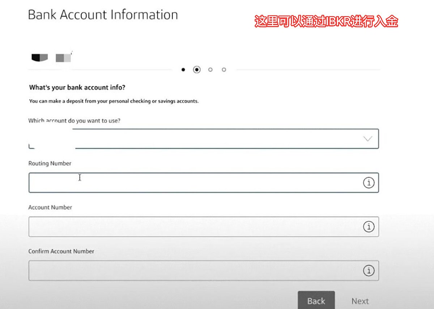Click the 'Confirm Account Number' label
The width and height of the screenshot is (434, 309).
pyautogui.click(x=61, y=251)
